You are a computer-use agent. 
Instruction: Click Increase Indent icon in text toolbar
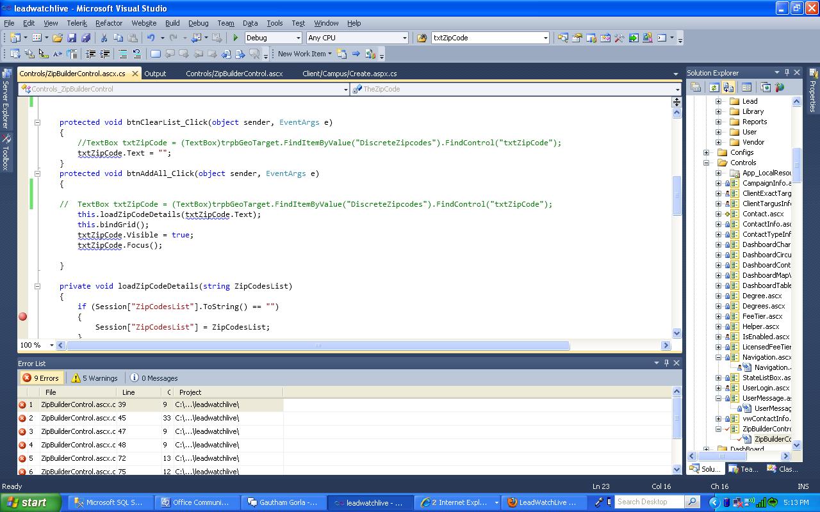pos(104,54)
